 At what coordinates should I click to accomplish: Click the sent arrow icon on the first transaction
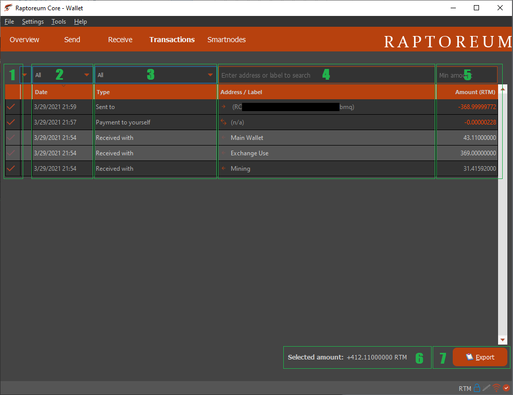tap(223, 107)
